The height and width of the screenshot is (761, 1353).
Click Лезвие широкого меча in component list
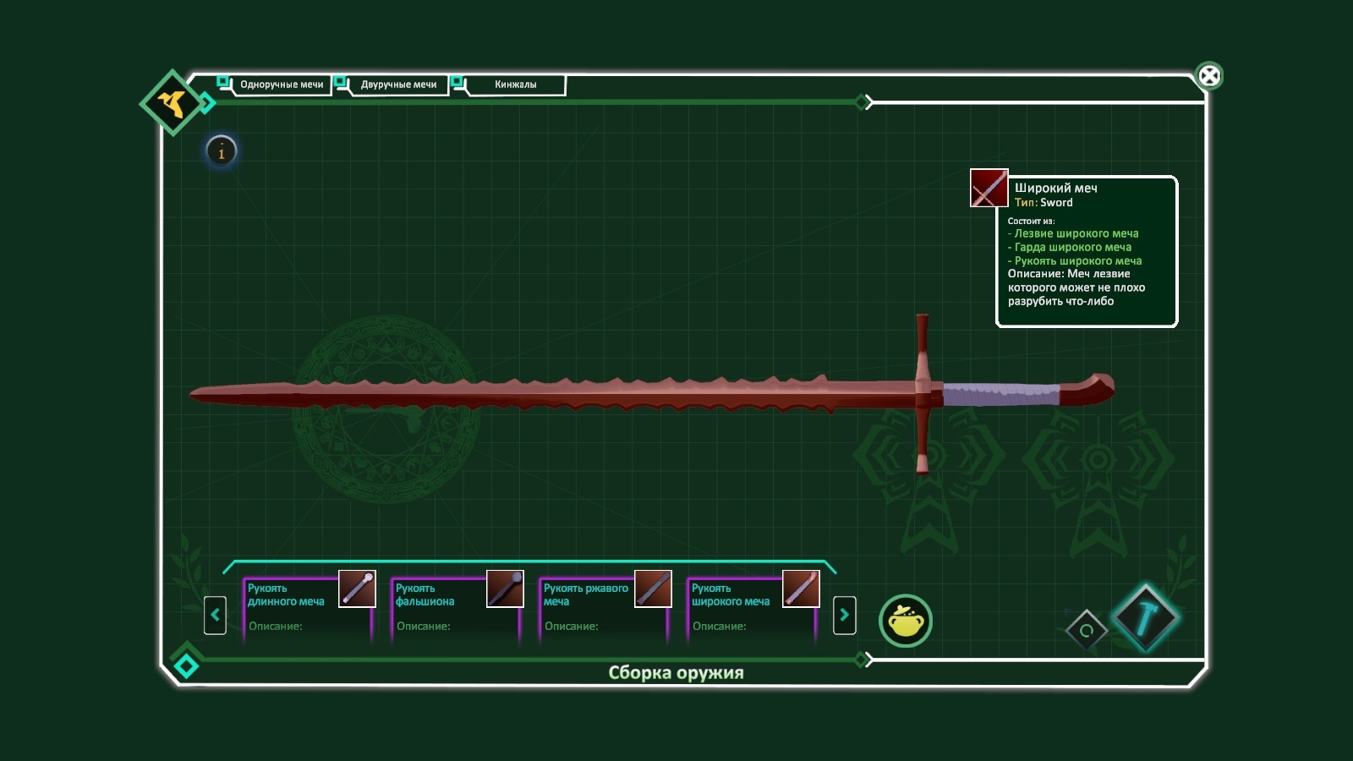(1076, 233)
